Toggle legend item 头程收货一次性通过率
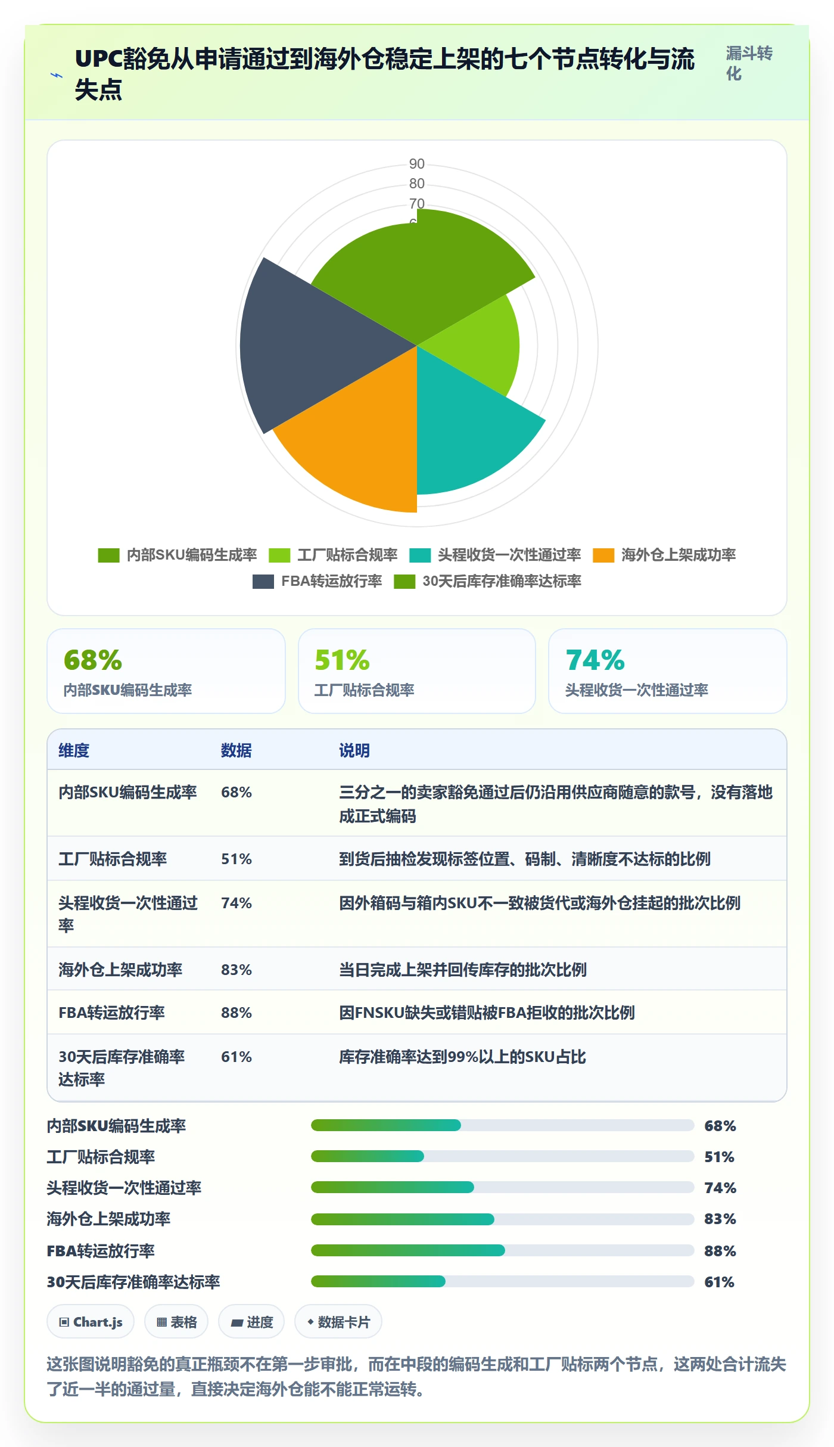The height and width of the screenshot is (1447, 834). (495, 555)
